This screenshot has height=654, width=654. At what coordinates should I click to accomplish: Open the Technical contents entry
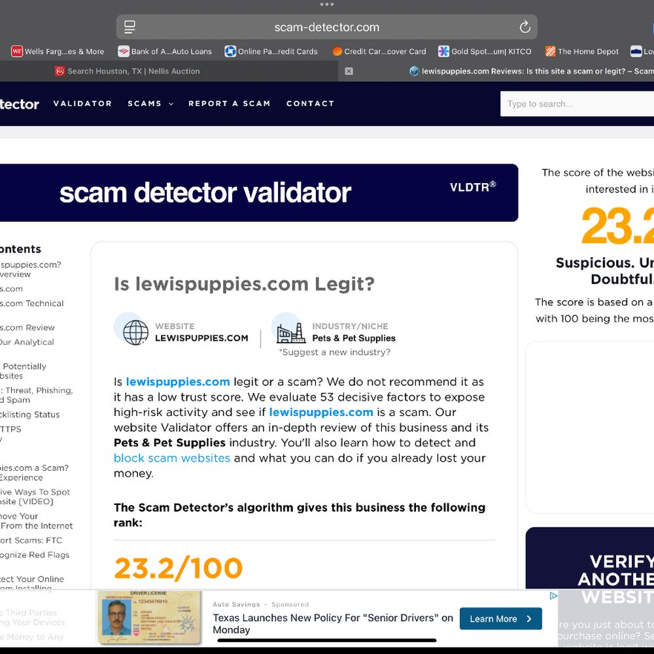pos(31,303)
